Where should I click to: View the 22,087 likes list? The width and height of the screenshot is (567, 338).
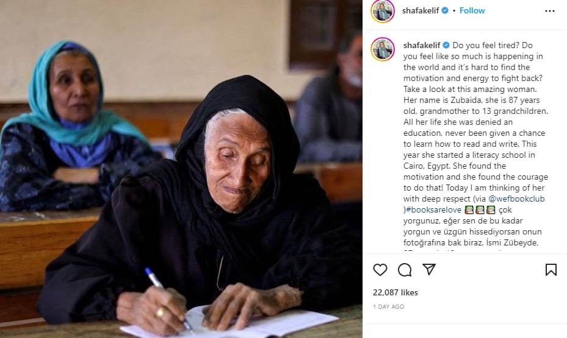[395, 292]
